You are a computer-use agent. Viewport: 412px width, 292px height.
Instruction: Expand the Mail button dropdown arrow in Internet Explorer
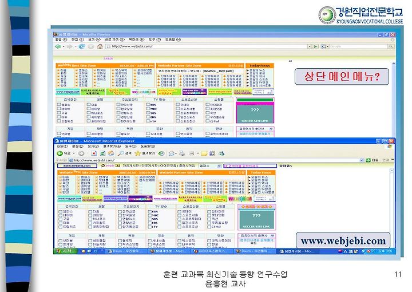click(177, 153)
